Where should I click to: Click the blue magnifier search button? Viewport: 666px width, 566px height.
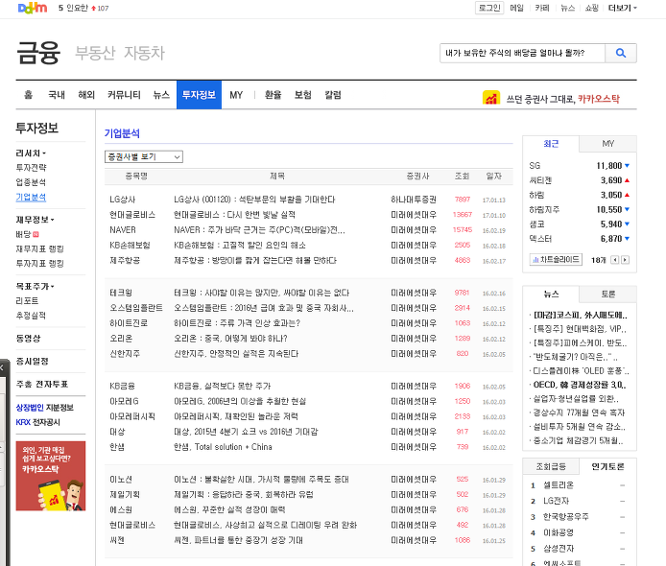point(621,53)
